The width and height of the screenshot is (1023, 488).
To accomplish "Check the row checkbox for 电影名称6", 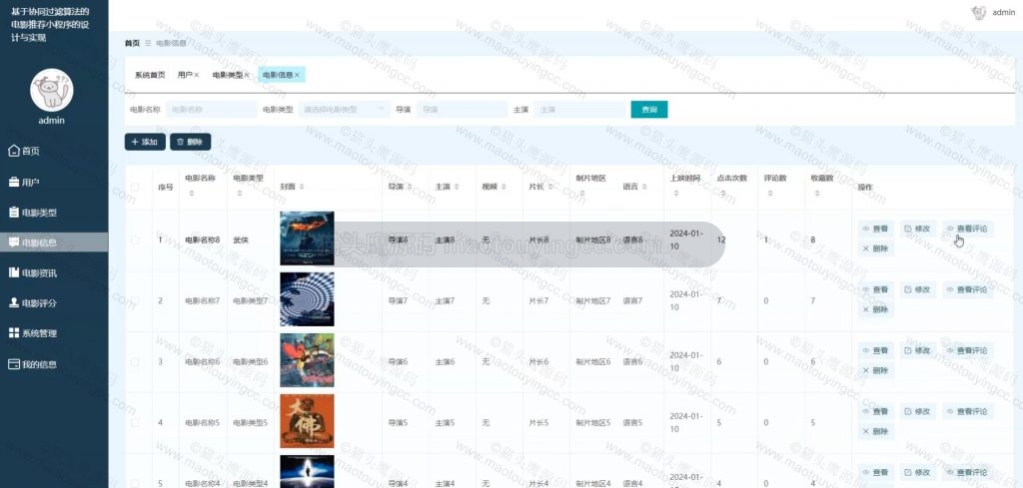I will [x=135, y=361].
